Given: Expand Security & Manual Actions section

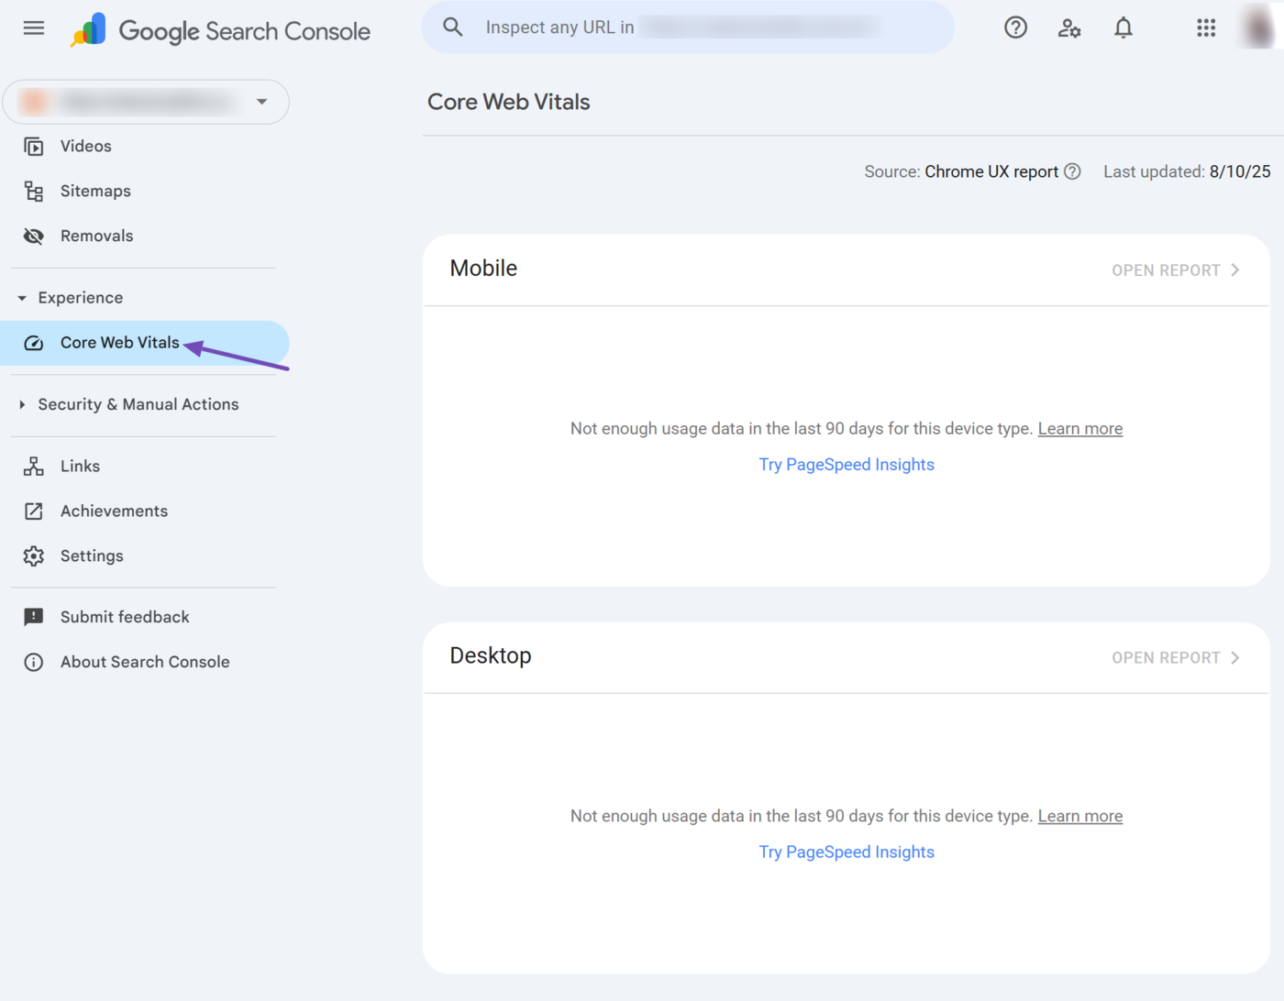Looking at the screenshot, I should pyautogui.click(x=22, y=404).
